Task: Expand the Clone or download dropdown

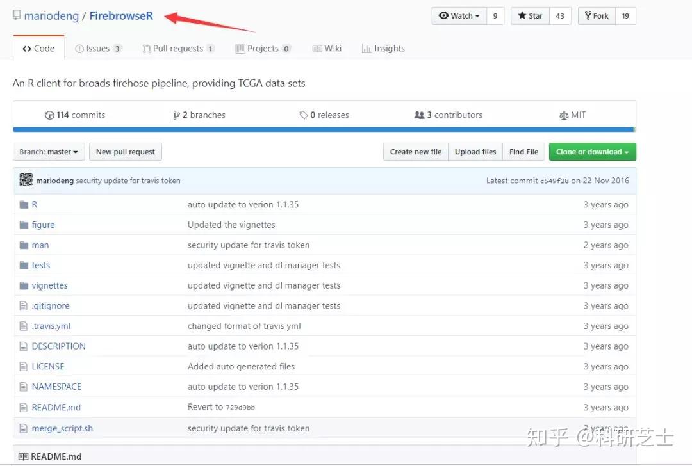Action: (592, 152)
